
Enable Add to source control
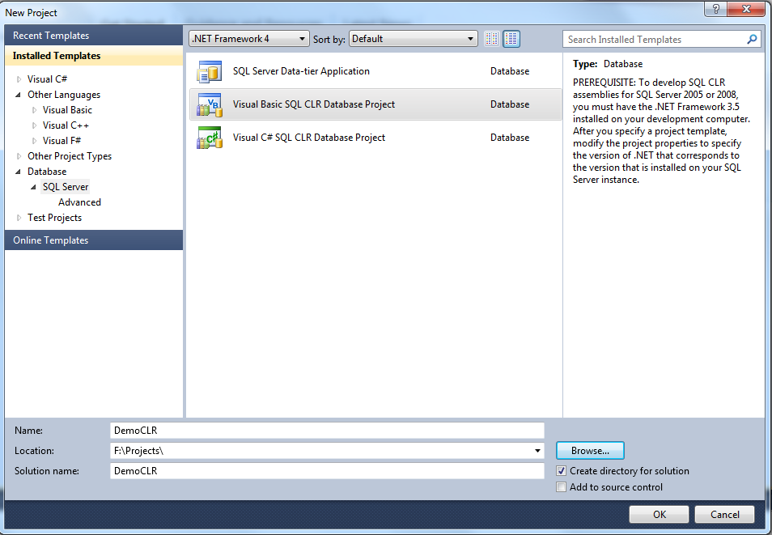[561, 486]
